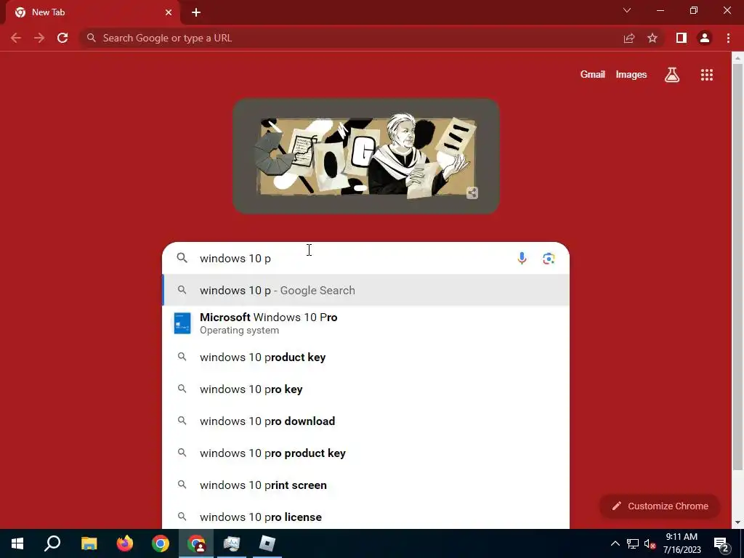Viewport: 744px width, 558px height.
Task: Open the clock showing 9:11 AM
Action: pos(682,543)
